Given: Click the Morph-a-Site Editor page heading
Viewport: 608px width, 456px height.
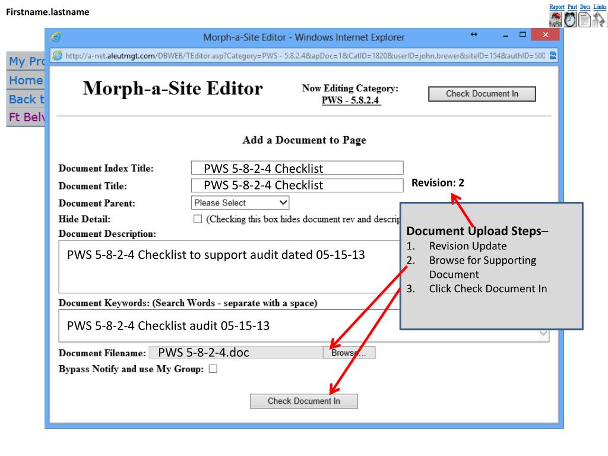Looking at the screenshot, I should 173,88.
